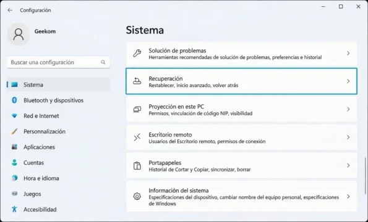Maximize the Configuración window

point(341,7)
